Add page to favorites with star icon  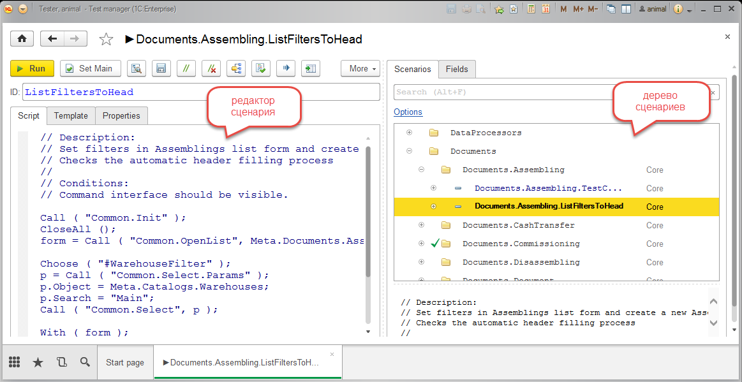[106, 40]
